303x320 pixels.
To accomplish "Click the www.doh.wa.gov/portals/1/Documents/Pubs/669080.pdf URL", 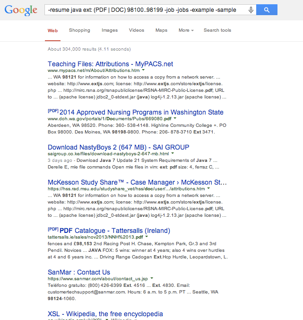I will [109, 119].
